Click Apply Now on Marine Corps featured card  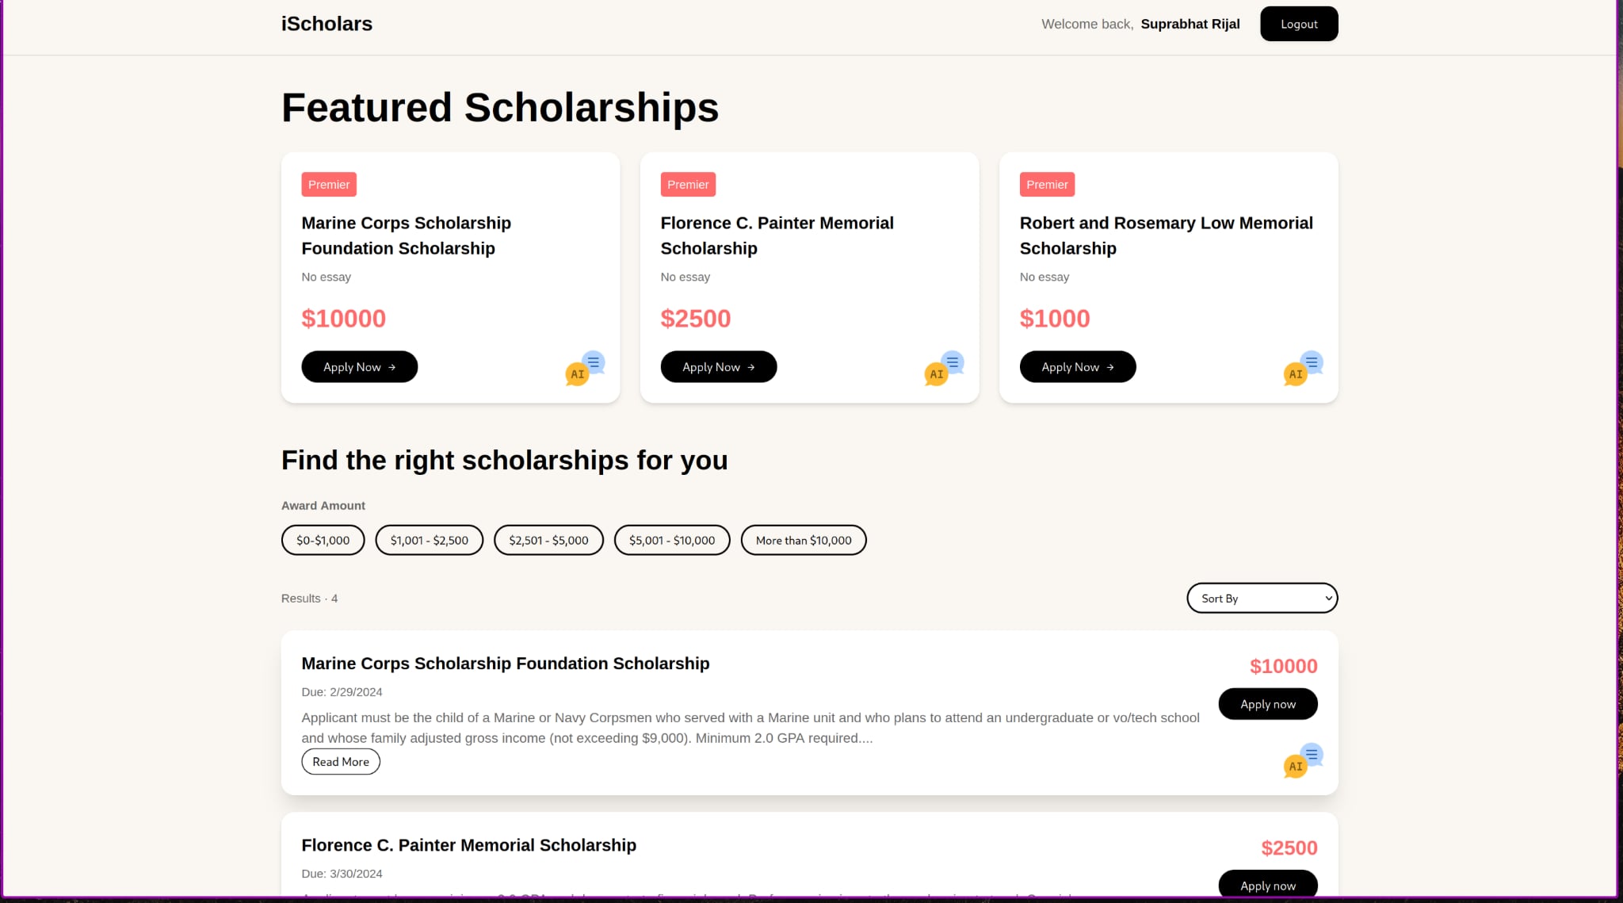coord(359,367)
